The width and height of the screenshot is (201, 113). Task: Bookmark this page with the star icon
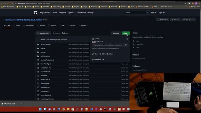185,3
